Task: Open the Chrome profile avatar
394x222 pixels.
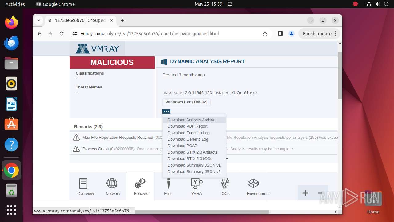Action: click(291, 34)
